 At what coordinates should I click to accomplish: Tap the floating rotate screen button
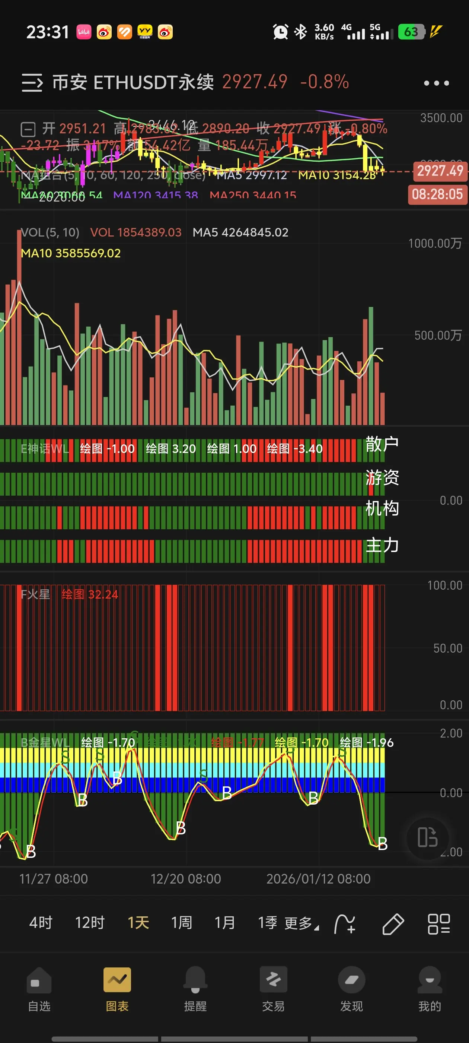coord(427,837)
